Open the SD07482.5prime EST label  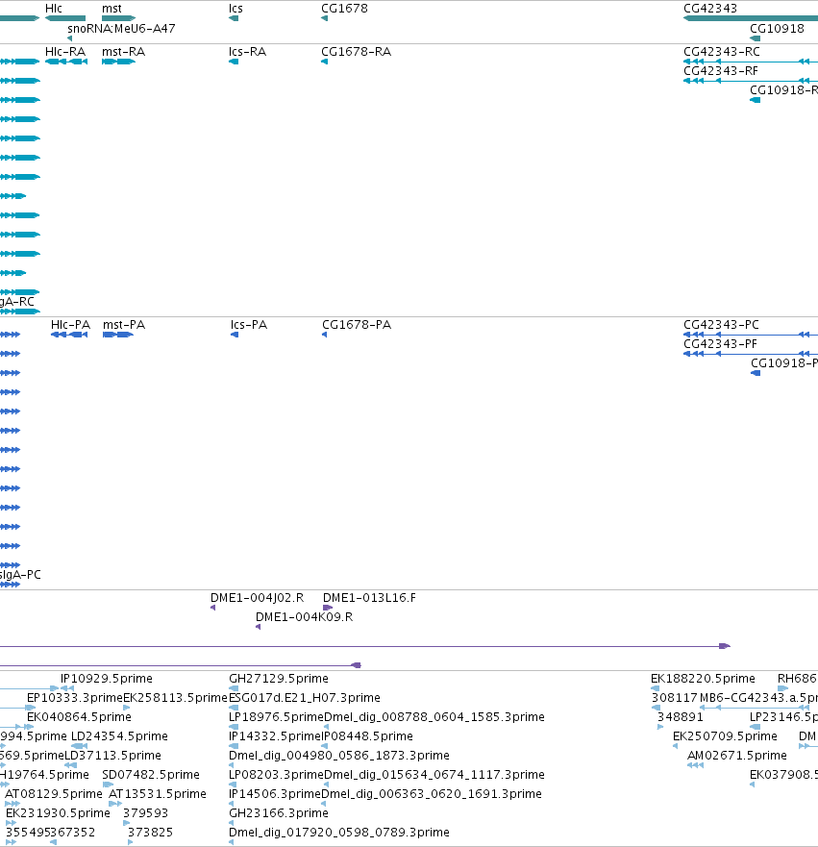point(151,775)
